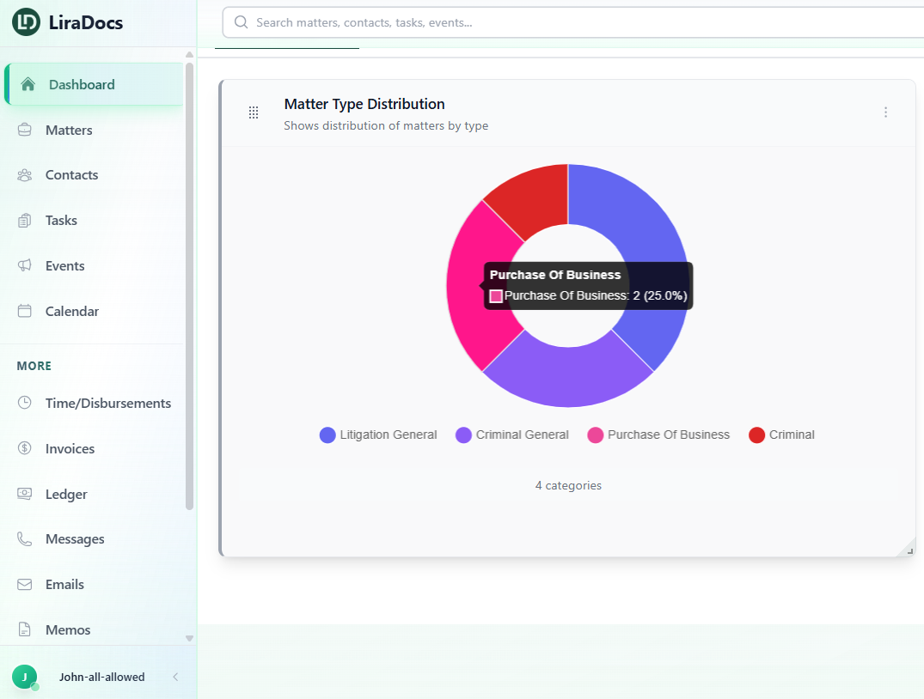Screen dimensions: 924x699
Task: Toggle Criminal General legend item
Action: [512, 435]
